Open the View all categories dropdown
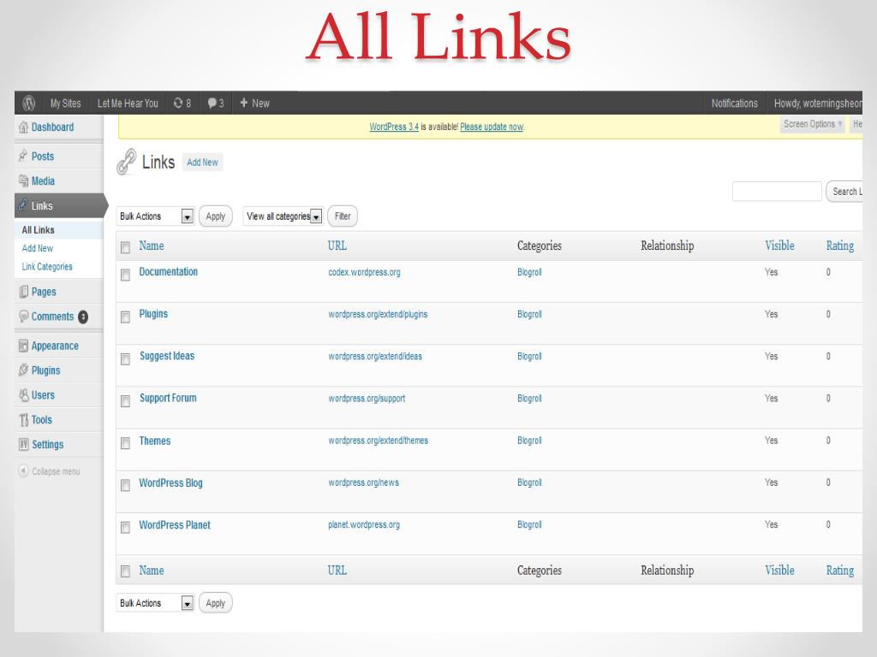This screenshot has width=877, height=657. click(x=283, y=216)
